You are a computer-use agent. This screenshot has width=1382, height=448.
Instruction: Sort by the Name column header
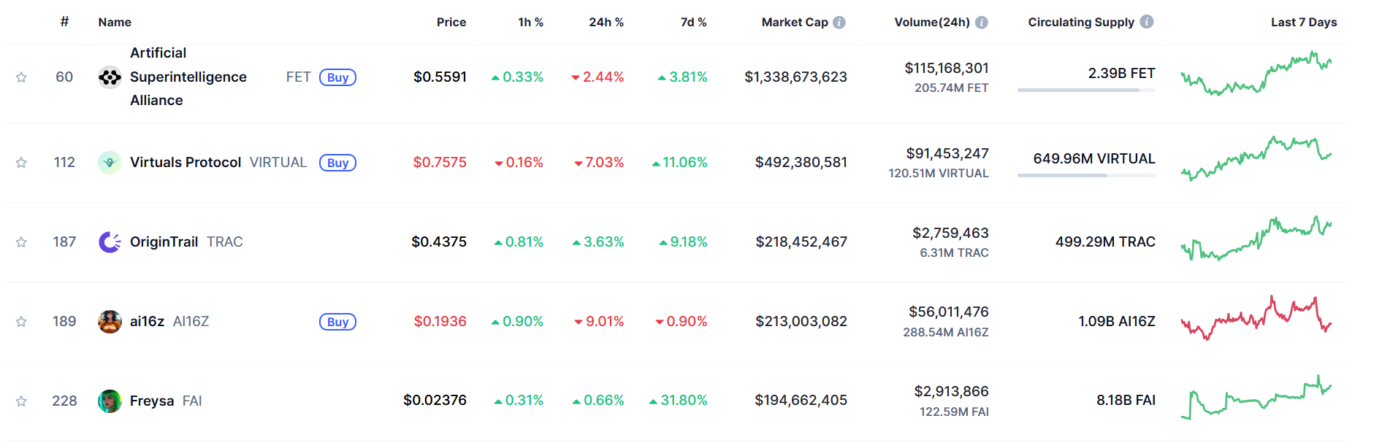[115, 23]
